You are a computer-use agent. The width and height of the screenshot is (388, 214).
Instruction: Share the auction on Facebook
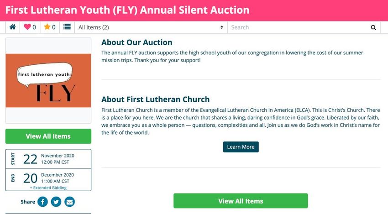tap(42, 202)
